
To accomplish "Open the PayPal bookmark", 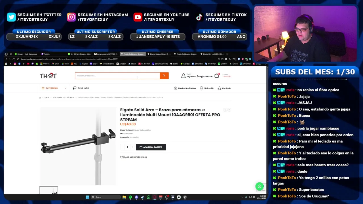I will pos(84,64).
